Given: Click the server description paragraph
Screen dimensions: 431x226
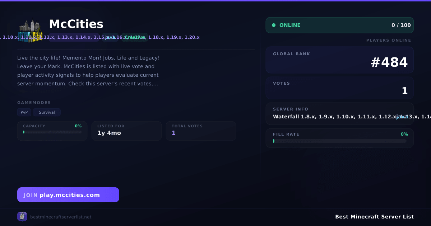Looking at the screenshot, I should tap(88, 71).
